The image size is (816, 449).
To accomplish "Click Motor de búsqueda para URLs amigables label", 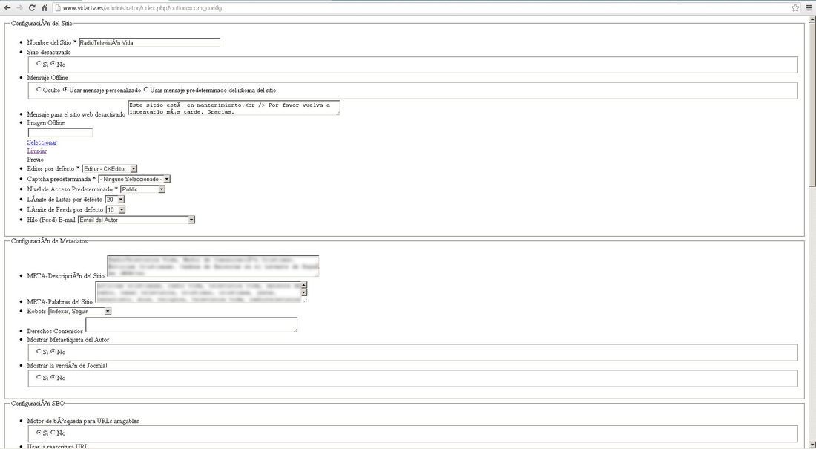I will tap(83, 421).
